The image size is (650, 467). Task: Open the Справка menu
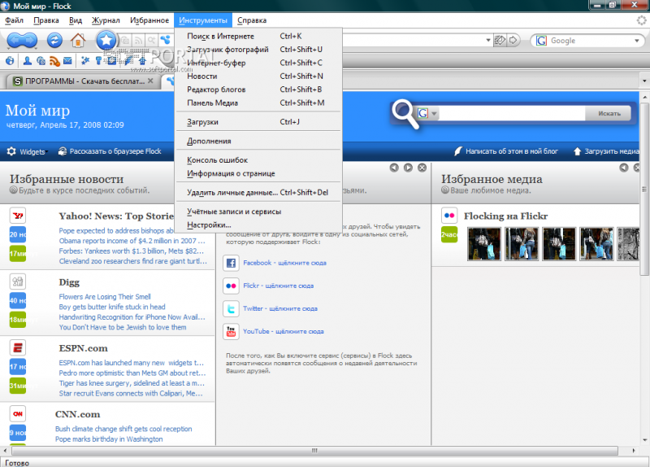(252, 20)
